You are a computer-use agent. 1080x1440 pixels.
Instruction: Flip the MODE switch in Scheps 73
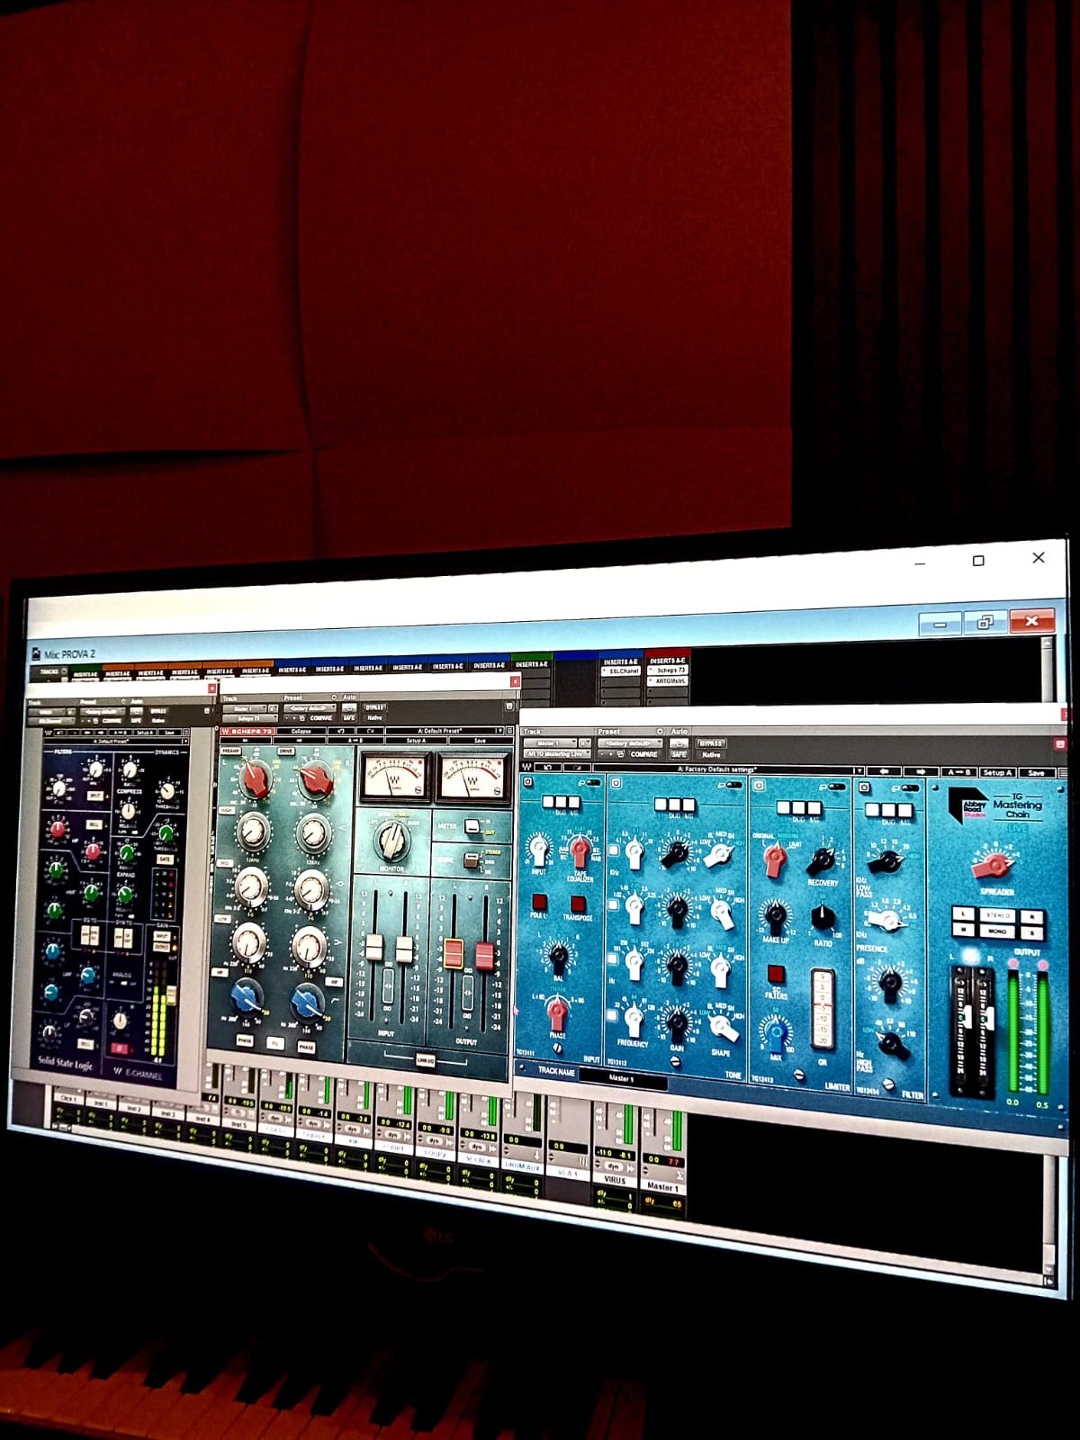(x=471, y=860)
